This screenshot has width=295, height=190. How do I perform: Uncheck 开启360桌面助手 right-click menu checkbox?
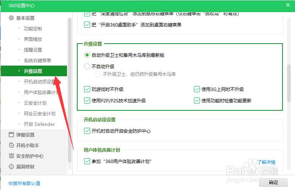[x=87, y=25]
